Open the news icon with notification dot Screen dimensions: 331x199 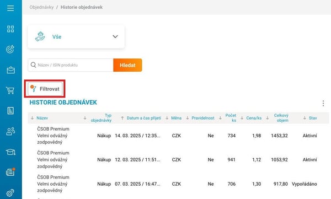[10, 172]
